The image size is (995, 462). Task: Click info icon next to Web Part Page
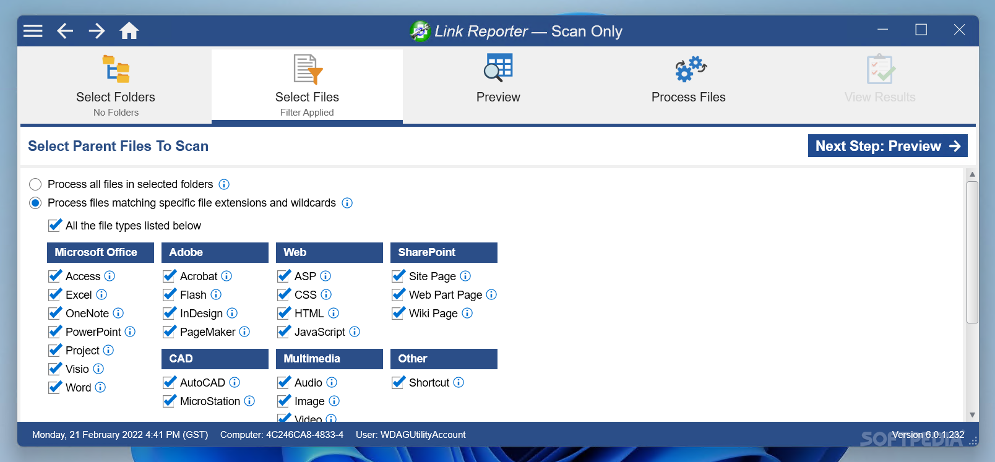pos(491,294)
